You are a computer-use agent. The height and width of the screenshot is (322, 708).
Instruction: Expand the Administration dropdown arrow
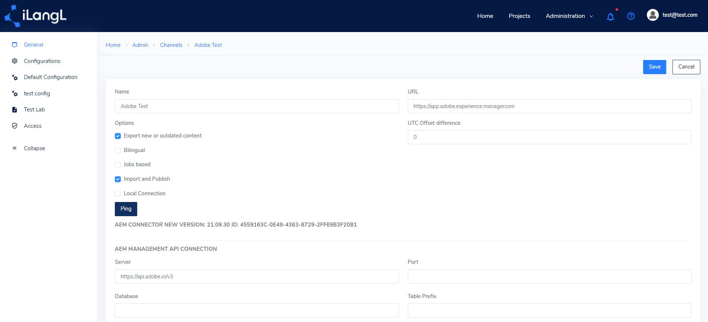(x=591, y=16)
